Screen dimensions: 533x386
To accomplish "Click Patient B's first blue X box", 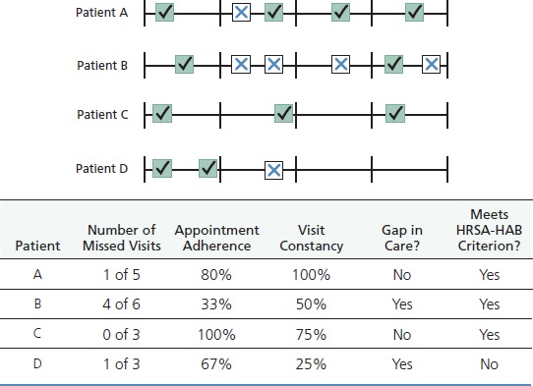I will tap(241, 64).
